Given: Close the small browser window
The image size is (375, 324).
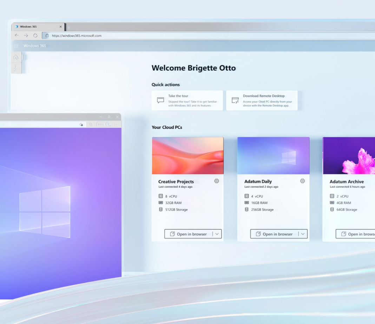Looking at the screenshot, I should pos(117,117).
